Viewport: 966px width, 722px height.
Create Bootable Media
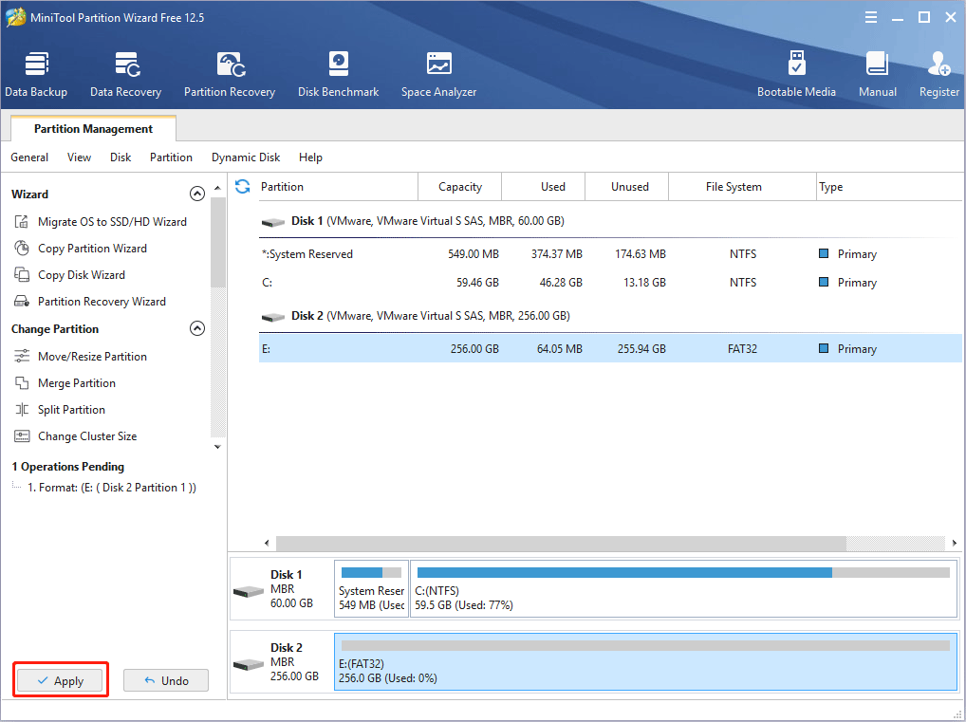796,75
